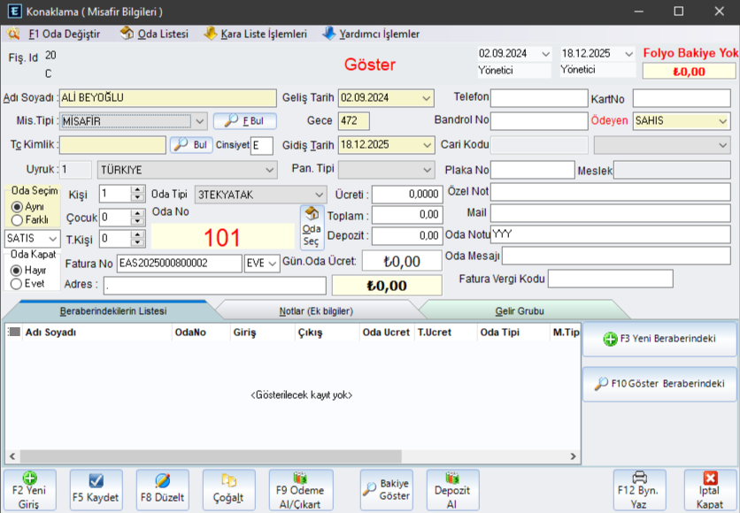Image resolution: width=740 pixels, height=513 pixels.
Task: Open F9 Ödeme Al/Çıkart payment
Action: tap(300, 489)
